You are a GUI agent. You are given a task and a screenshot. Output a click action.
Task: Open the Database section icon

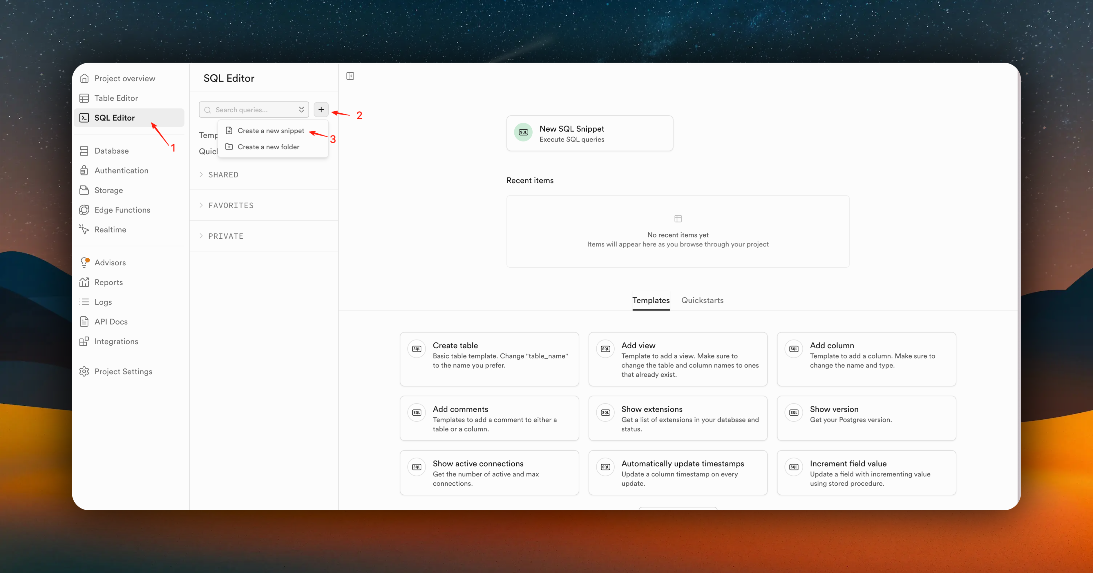click(x=84, y=150)
